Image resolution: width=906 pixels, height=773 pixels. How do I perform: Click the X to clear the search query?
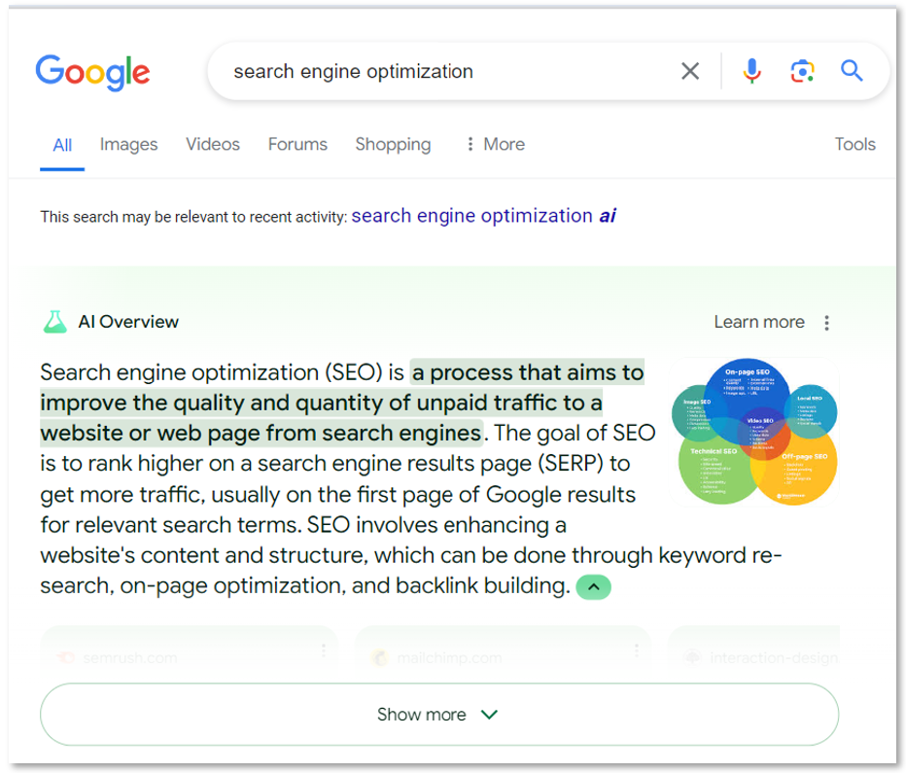coord(690,70)
